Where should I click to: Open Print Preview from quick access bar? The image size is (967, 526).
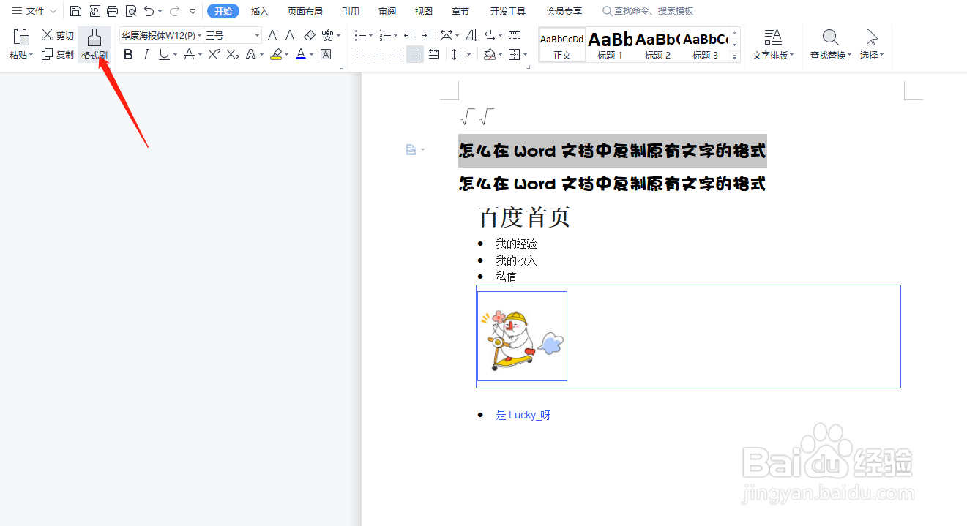pyautogui.click(x=130, y=11)
